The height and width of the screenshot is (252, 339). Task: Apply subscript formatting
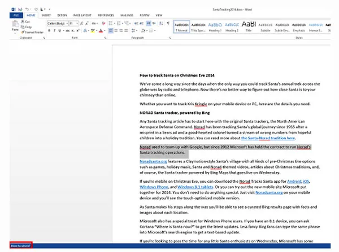tap(73, 30)
